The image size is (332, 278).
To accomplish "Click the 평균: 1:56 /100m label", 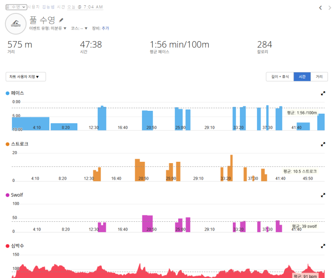I will 302,113.
